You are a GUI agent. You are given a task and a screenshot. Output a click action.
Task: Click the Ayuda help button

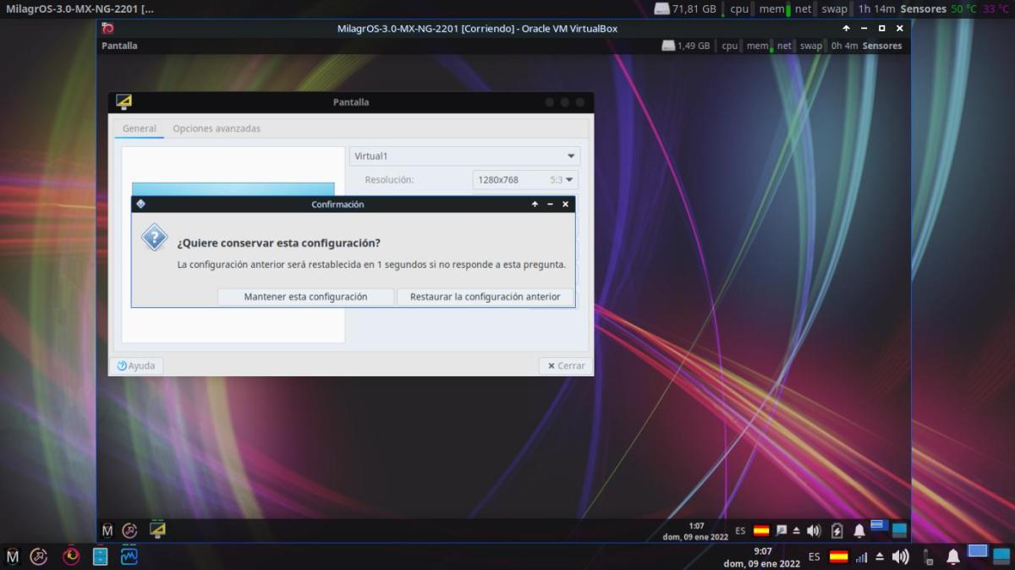[x=136, y=366]
